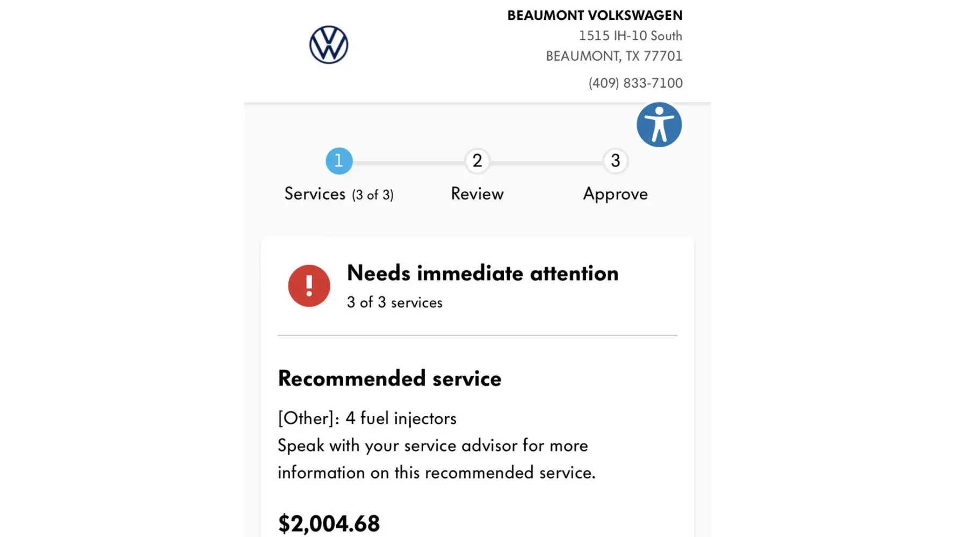Call the dealership phone number (409) 833-7100

point(635,83)
